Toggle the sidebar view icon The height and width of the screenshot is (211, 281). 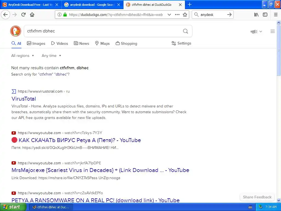coord(265,15)
